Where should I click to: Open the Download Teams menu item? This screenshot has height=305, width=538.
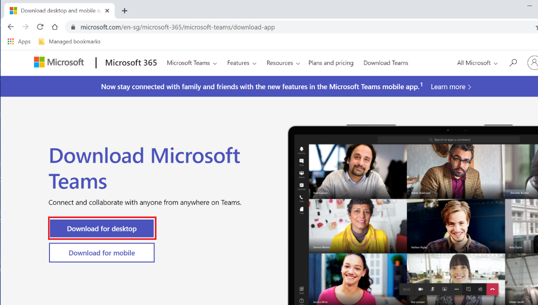(385, 63)
